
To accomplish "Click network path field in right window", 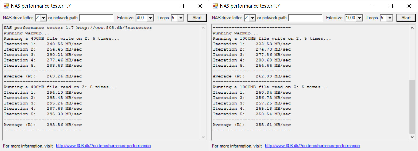I will [x=305, y=18].
